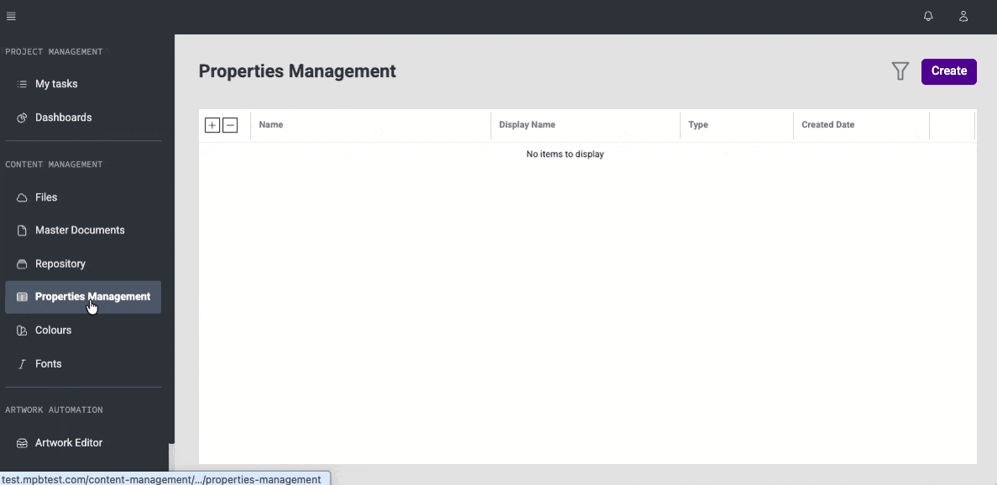Go to Dashboards page
Image resolution: width=997 pixels, height=485 pixels.
pyautogui.click(x=82, y=117)
